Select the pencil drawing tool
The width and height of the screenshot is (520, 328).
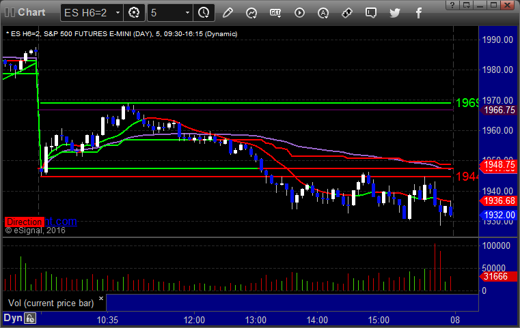tap(228, 13)
